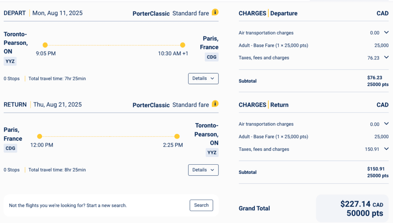The image size is (393, 223).
Task: Click info icon beside return Standard fare
Action: (x=215, y=104)
